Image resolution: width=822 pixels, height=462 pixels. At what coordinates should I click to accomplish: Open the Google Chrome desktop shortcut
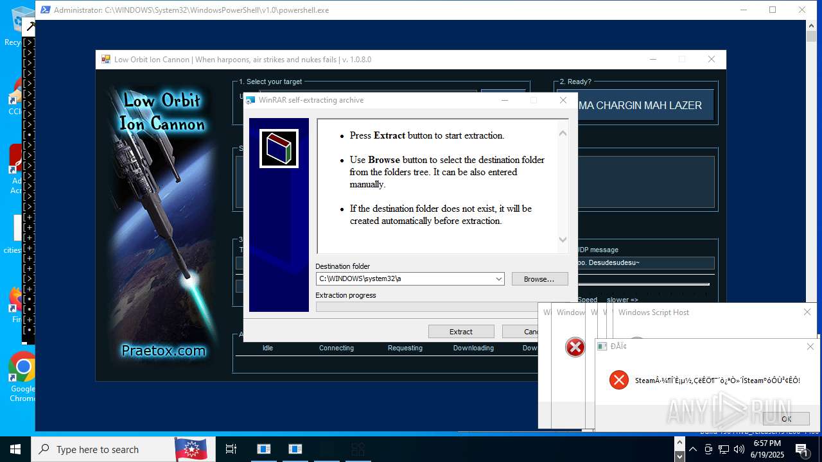[23, 377]
